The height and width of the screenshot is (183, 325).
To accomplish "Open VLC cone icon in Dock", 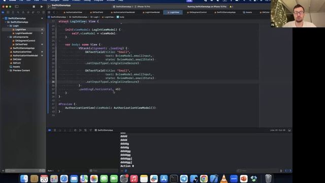I will point(223,178).
